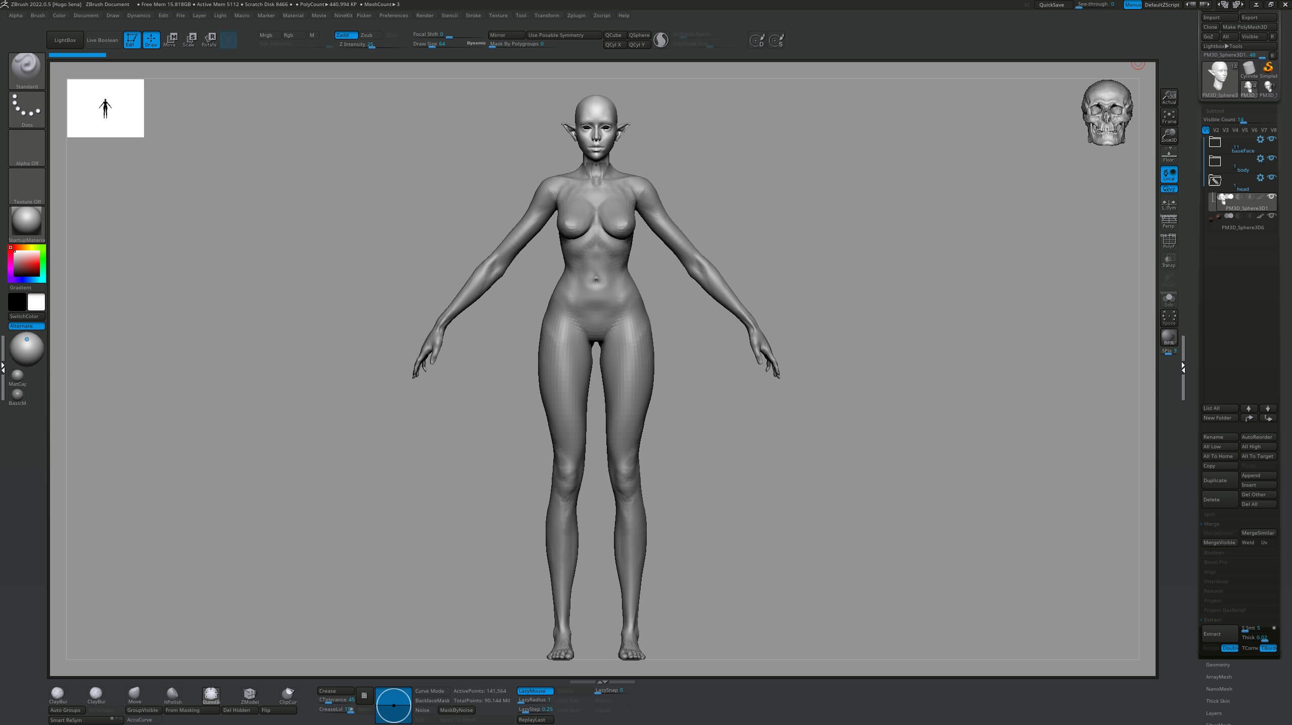Open the Brush menu

coord(37,15)
